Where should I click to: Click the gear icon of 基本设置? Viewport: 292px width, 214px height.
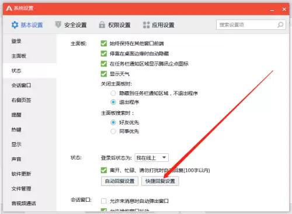[x=15, y=25]
